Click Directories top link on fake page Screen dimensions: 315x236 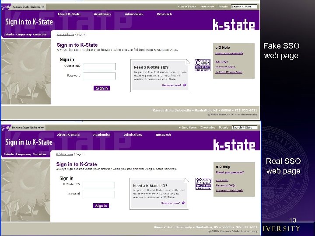click(207, 7)
